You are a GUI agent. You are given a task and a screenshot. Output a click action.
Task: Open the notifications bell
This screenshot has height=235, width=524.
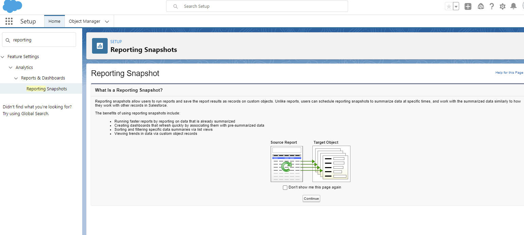[513, 6]
